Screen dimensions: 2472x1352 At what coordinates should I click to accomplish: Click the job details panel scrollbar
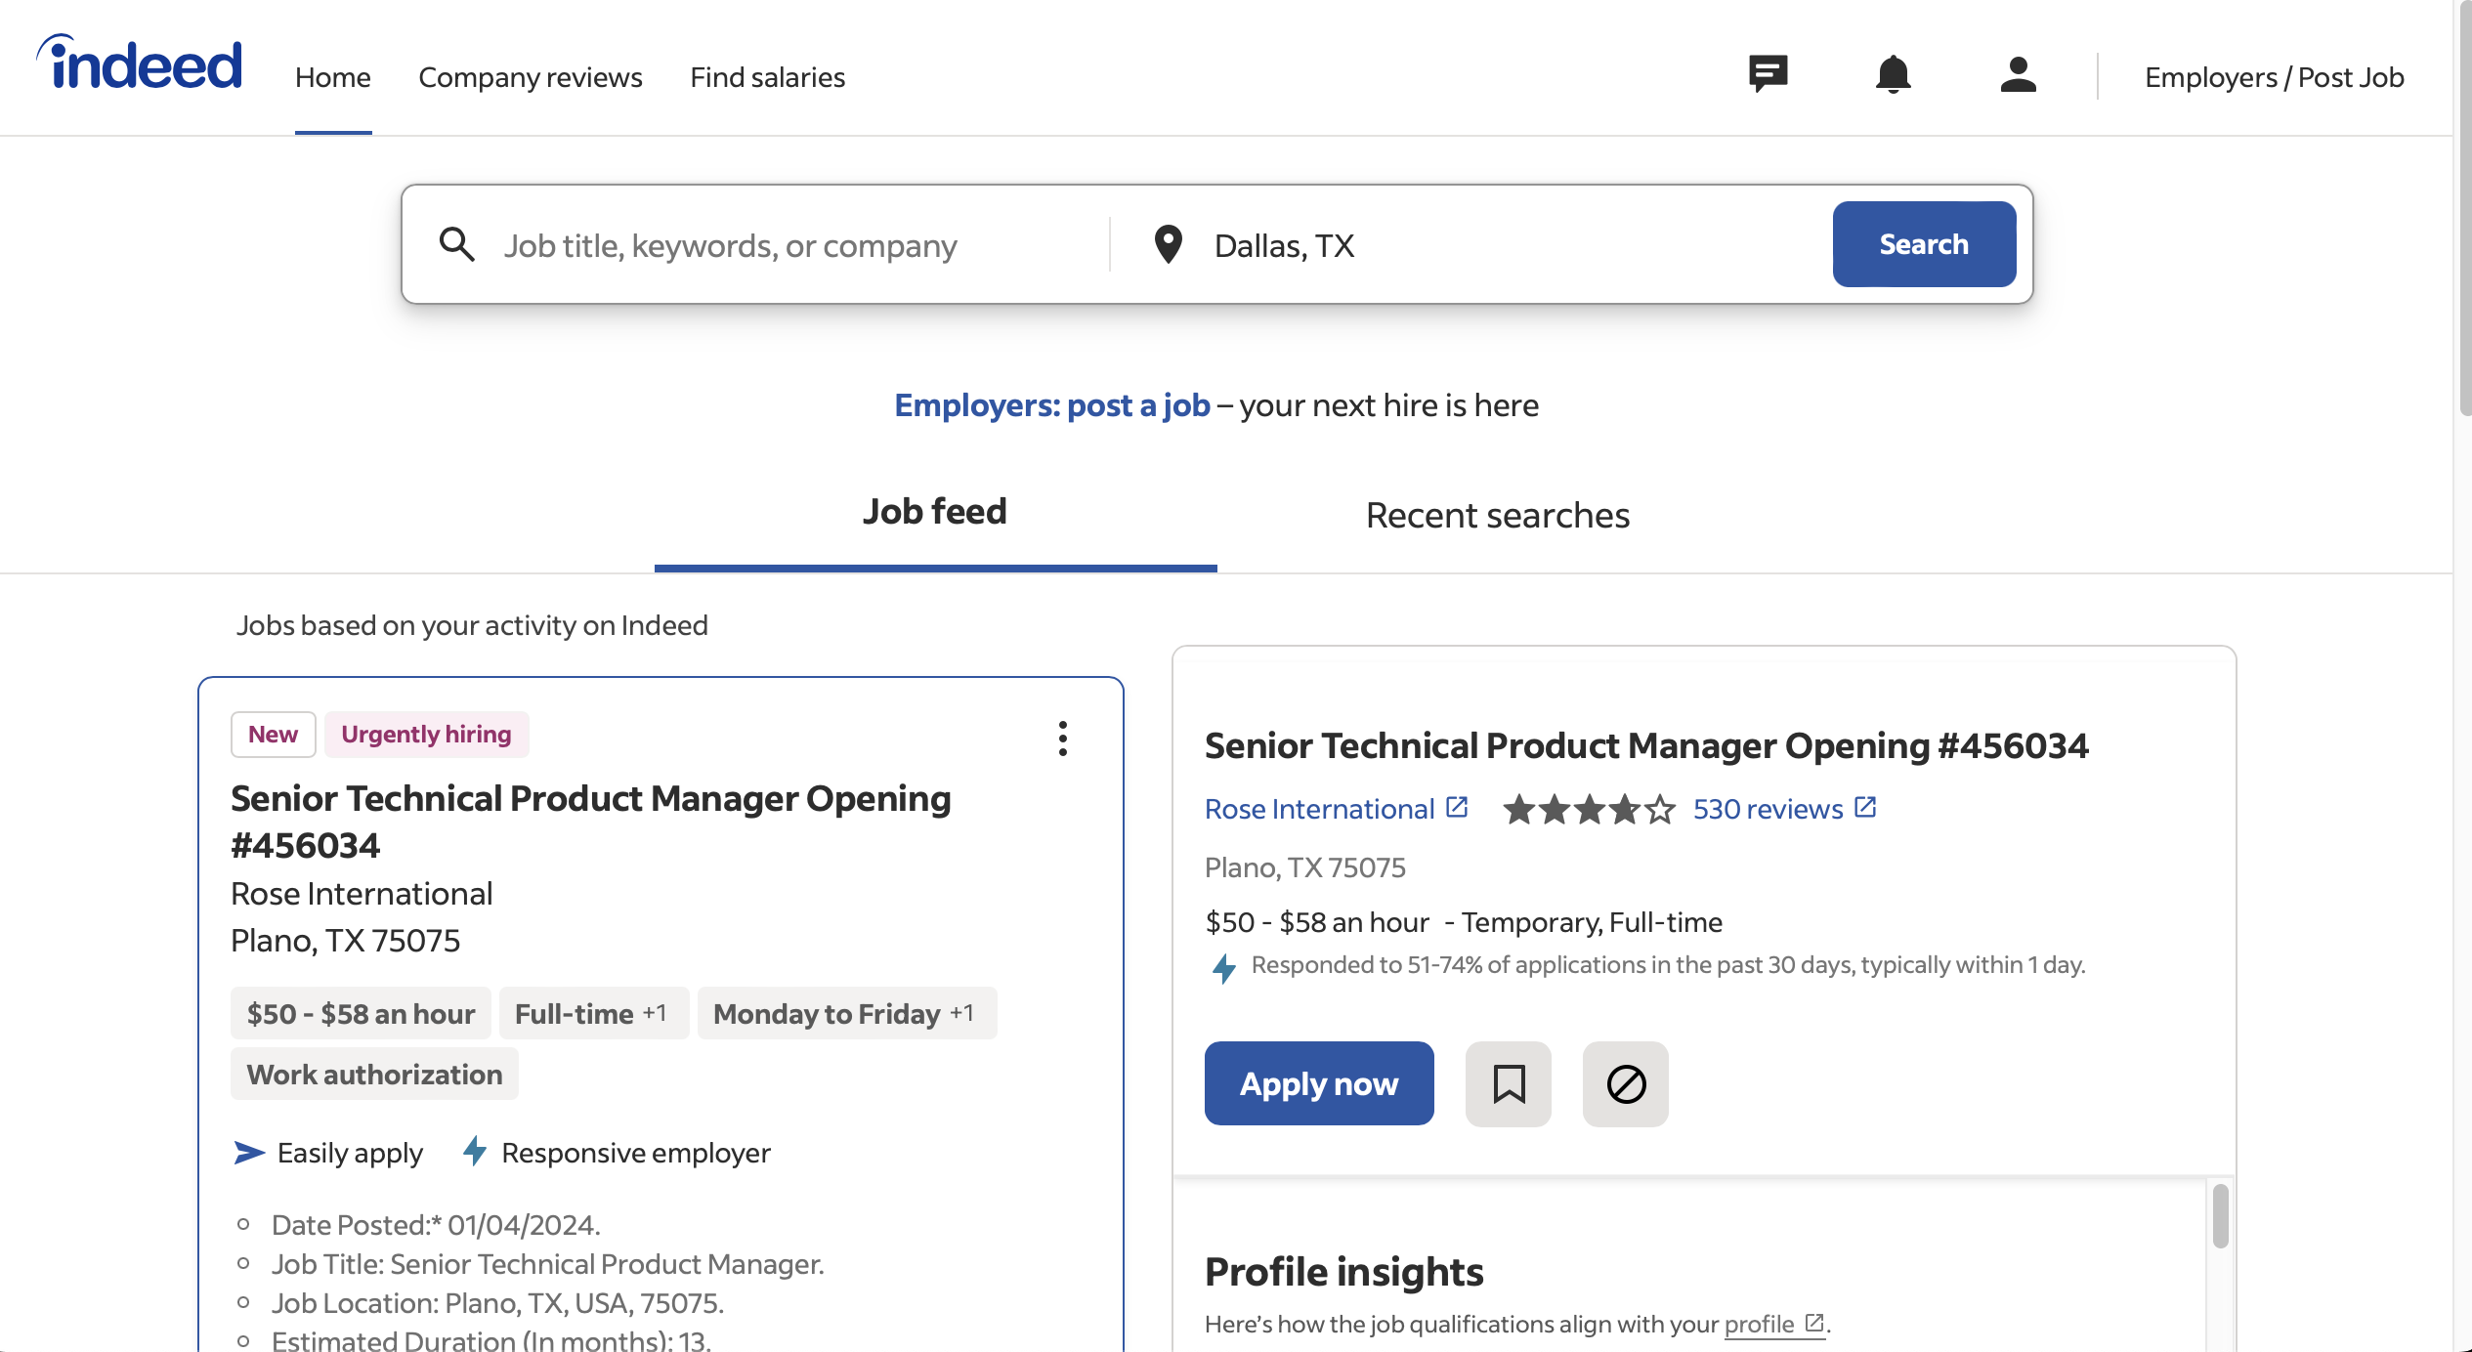pyautogui.click(x=2221, y=1217)
